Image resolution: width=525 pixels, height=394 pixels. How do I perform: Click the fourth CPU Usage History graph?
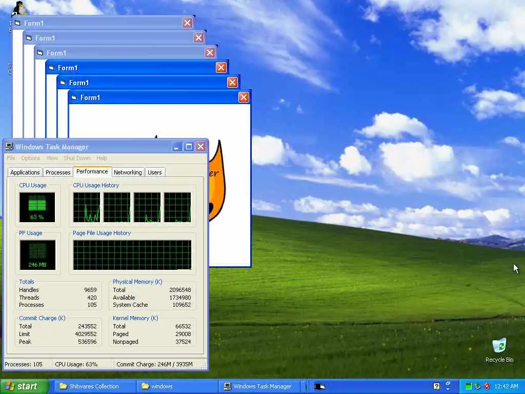tap(177, 207)
